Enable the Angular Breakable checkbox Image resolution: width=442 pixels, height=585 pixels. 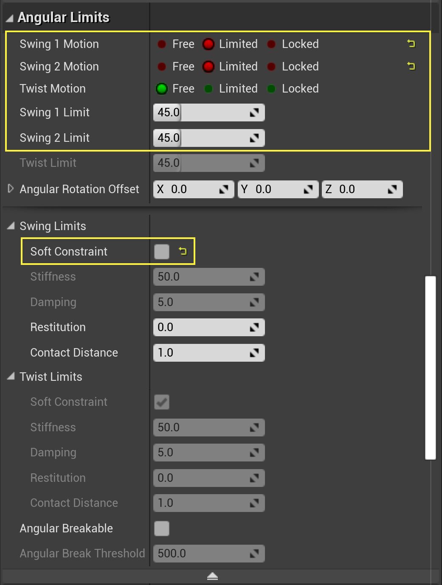pyautogui.click(x=161, y=529)
